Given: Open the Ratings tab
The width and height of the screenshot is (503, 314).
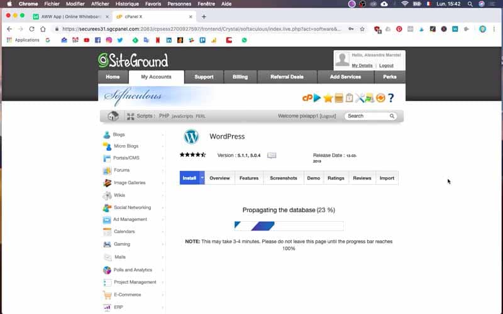Looking at the screenshot, I should [x=336, y=178].
